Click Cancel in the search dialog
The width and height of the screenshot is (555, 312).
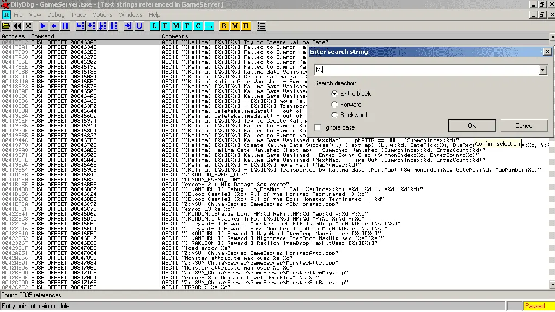(524, 126)
